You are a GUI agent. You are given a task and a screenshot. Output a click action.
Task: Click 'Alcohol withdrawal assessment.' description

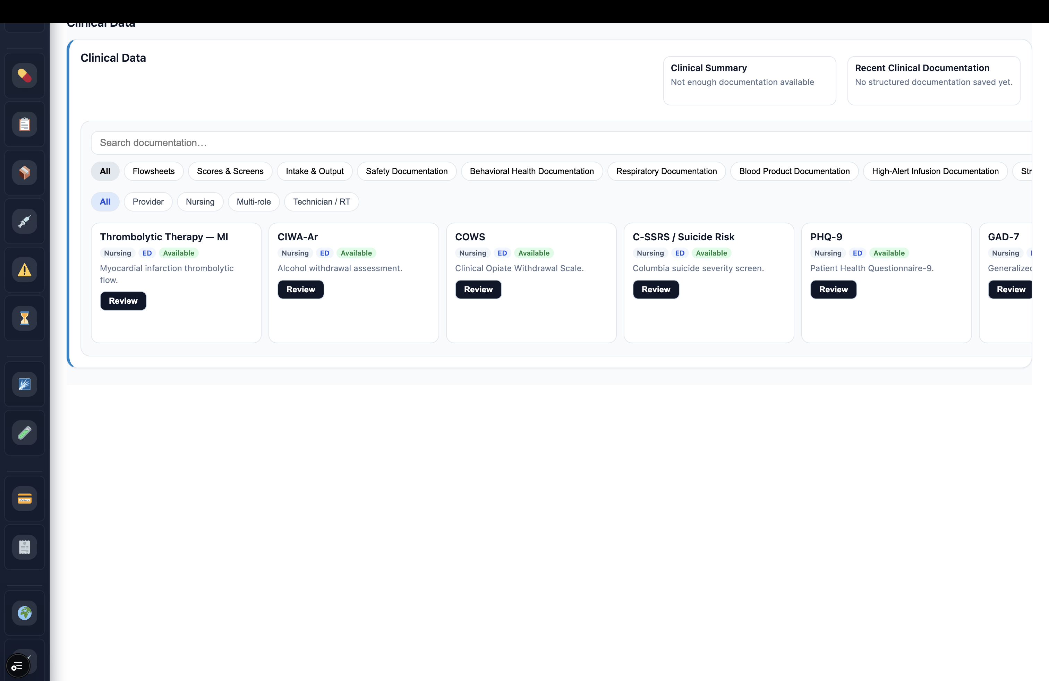340,268
